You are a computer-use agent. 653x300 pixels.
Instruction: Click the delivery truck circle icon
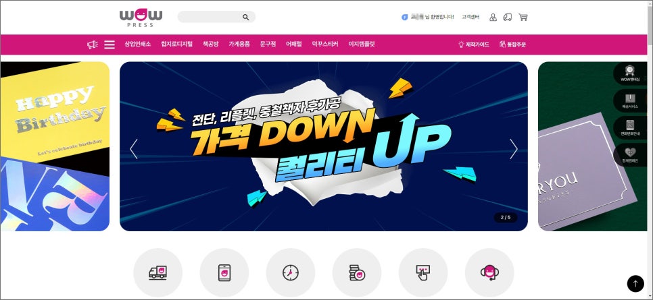click(x=158, y=272)
